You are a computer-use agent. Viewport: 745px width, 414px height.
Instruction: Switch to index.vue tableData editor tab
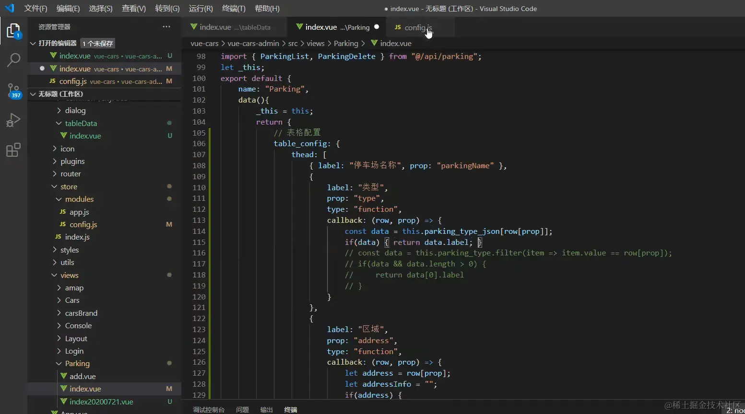coord(235,27)
